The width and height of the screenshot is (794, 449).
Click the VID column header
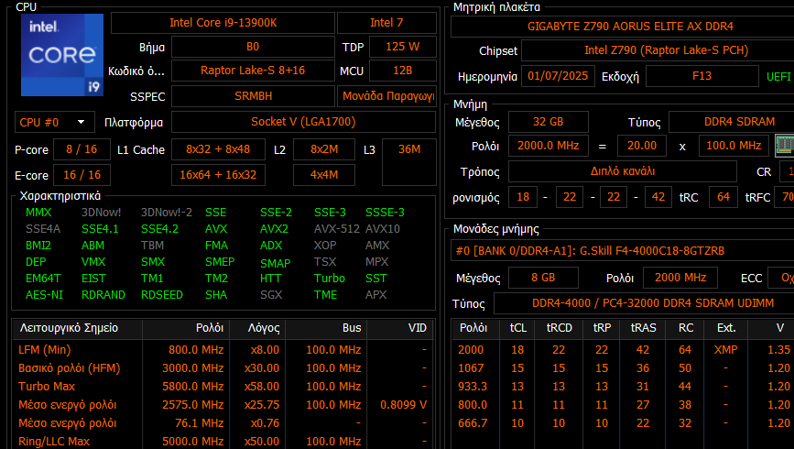tap(416, 328)
